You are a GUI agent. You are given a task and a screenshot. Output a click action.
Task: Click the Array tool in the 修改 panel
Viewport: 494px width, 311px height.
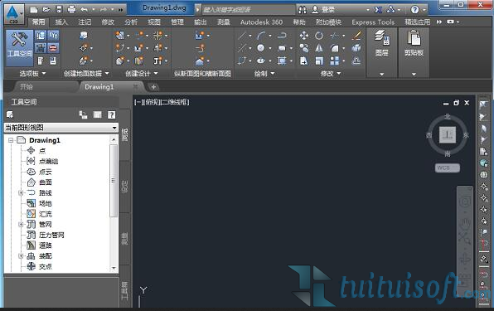[x=335, y=61]
